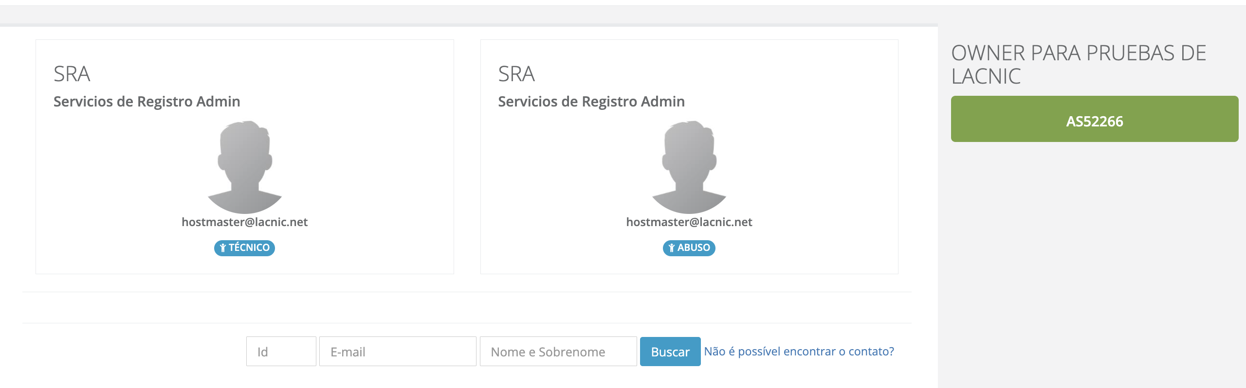The width and height of the screenshot is (1246, 388).
Task: Select the TÉCNICO role badge
Action: click(x=245, y=248)
